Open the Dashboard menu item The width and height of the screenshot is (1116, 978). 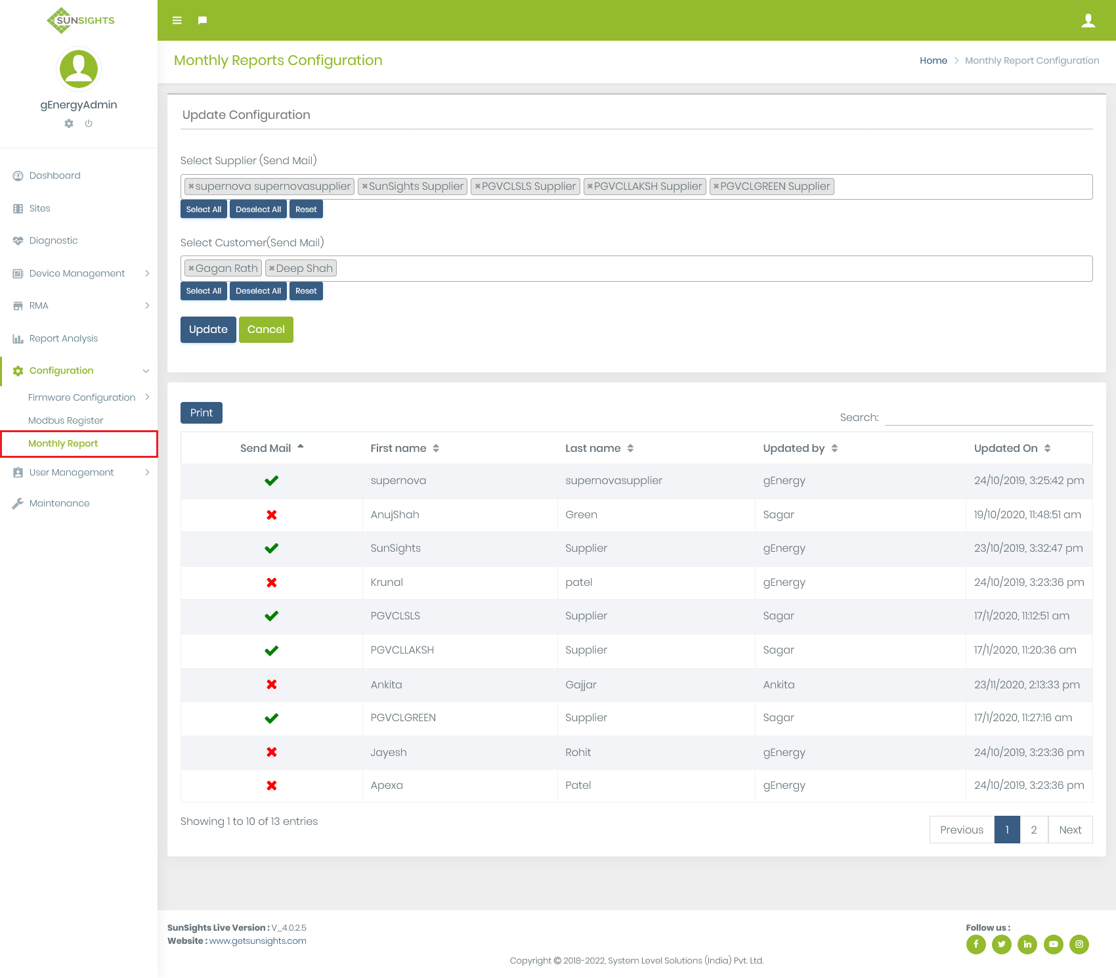point(55,175)
